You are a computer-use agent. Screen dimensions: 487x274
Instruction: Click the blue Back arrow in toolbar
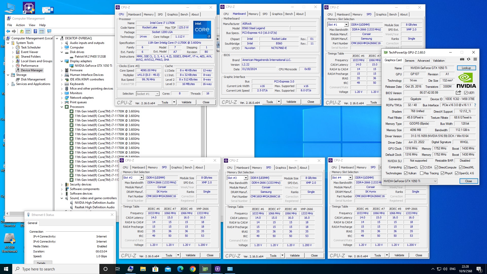[x=8, y=31]
